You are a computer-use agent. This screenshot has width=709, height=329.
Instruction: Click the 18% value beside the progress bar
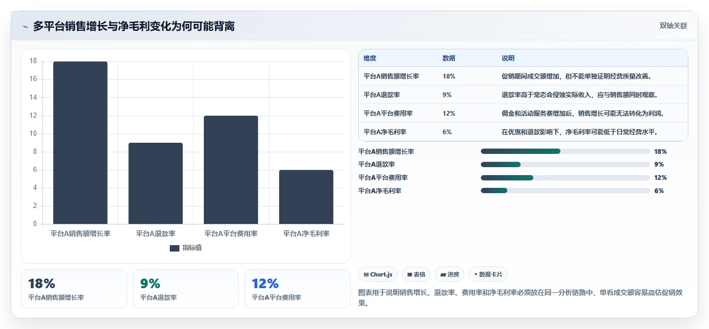[x=660, y=151]
